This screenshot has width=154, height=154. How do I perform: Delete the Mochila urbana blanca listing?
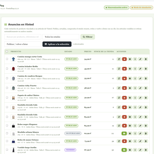coord(146,133)
